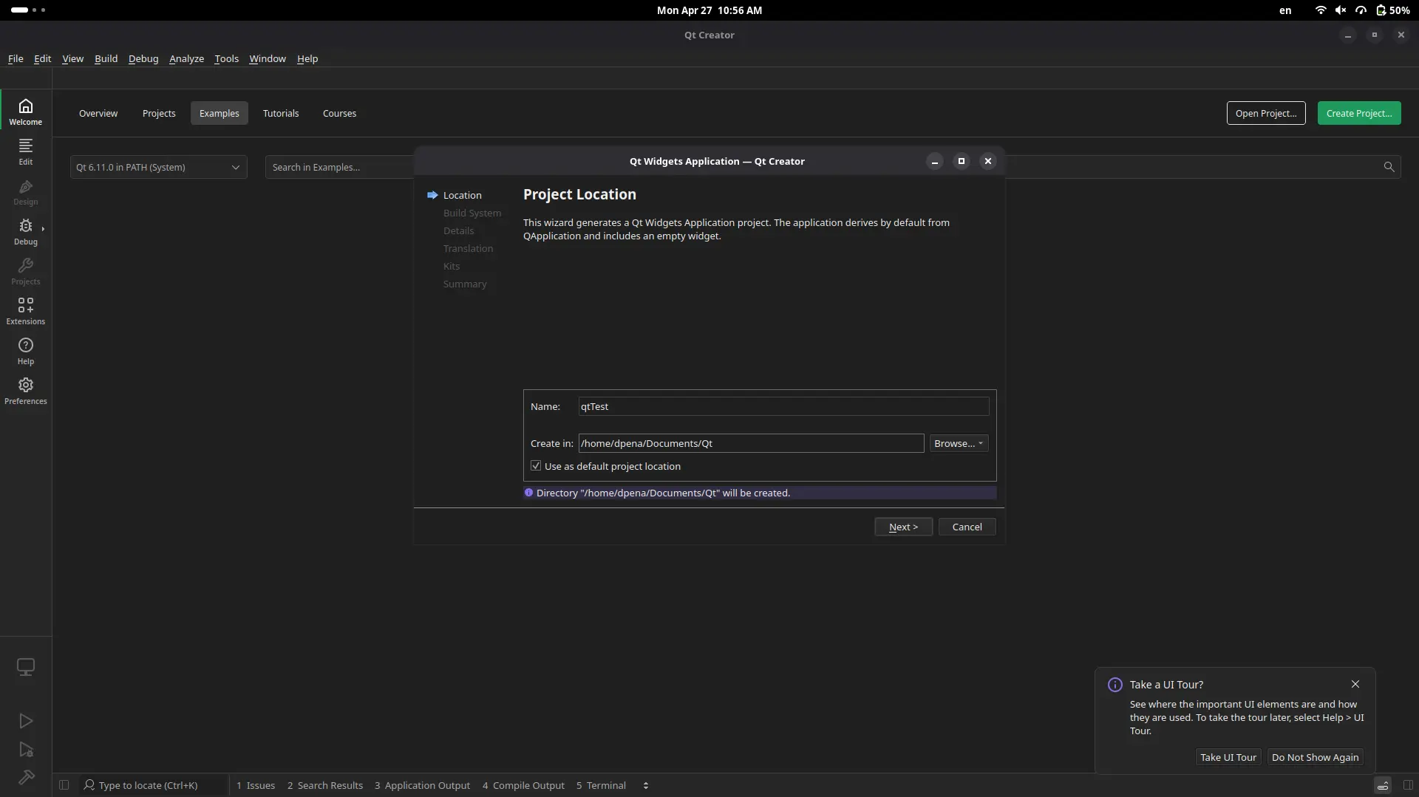Open the Issues output pane

[x=256, y=785]
